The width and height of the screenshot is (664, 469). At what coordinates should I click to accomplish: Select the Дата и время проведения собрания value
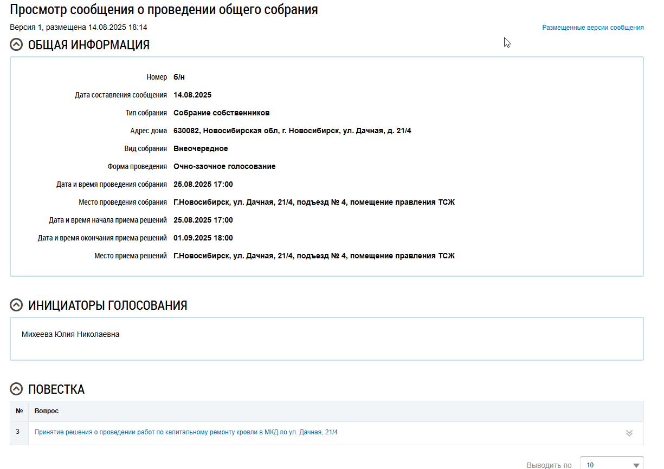pyautogui.click(x=203, y=185)
